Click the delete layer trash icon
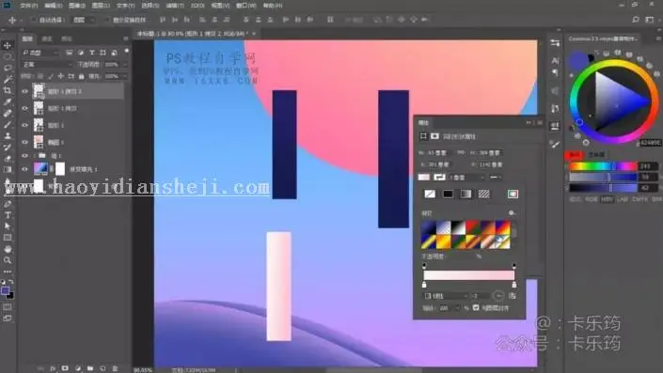The width and height of the screenshot is (663, 373). point(115,368)
